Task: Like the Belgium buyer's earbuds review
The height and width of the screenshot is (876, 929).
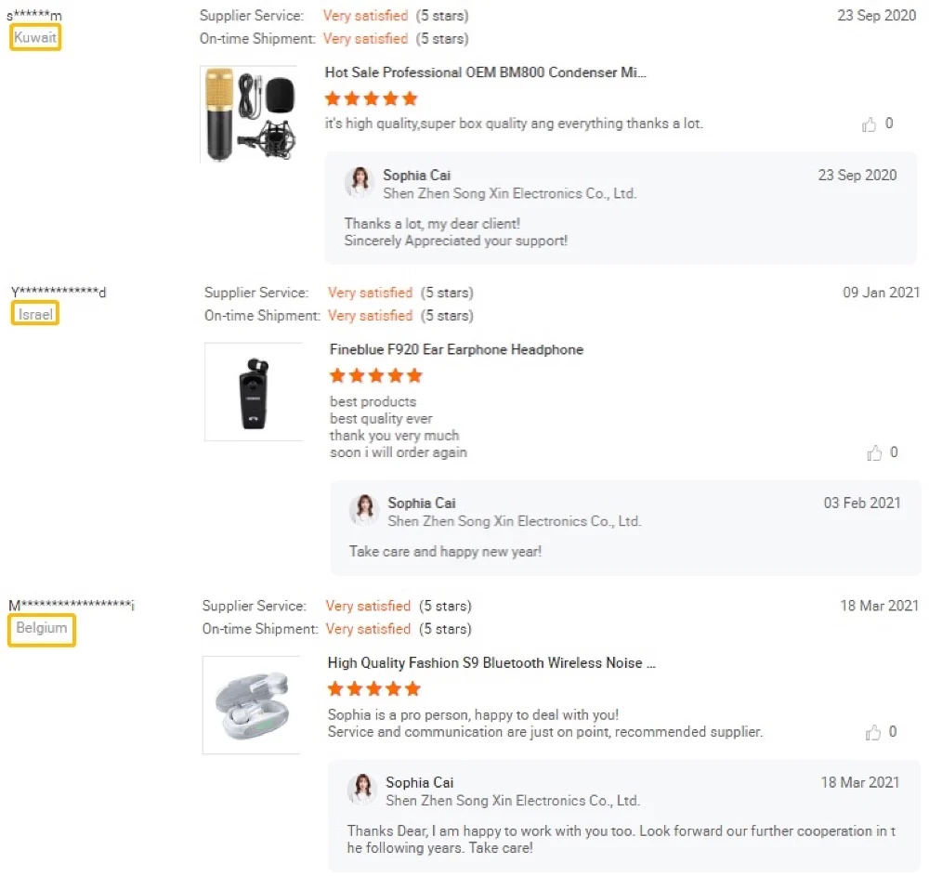Action: coord(872,733)
